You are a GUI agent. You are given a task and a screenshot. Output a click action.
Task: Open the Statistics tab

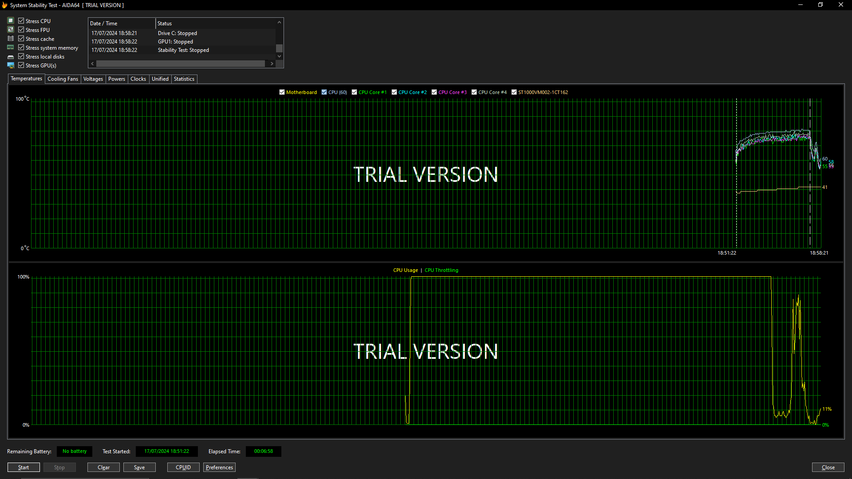(184, 79)
